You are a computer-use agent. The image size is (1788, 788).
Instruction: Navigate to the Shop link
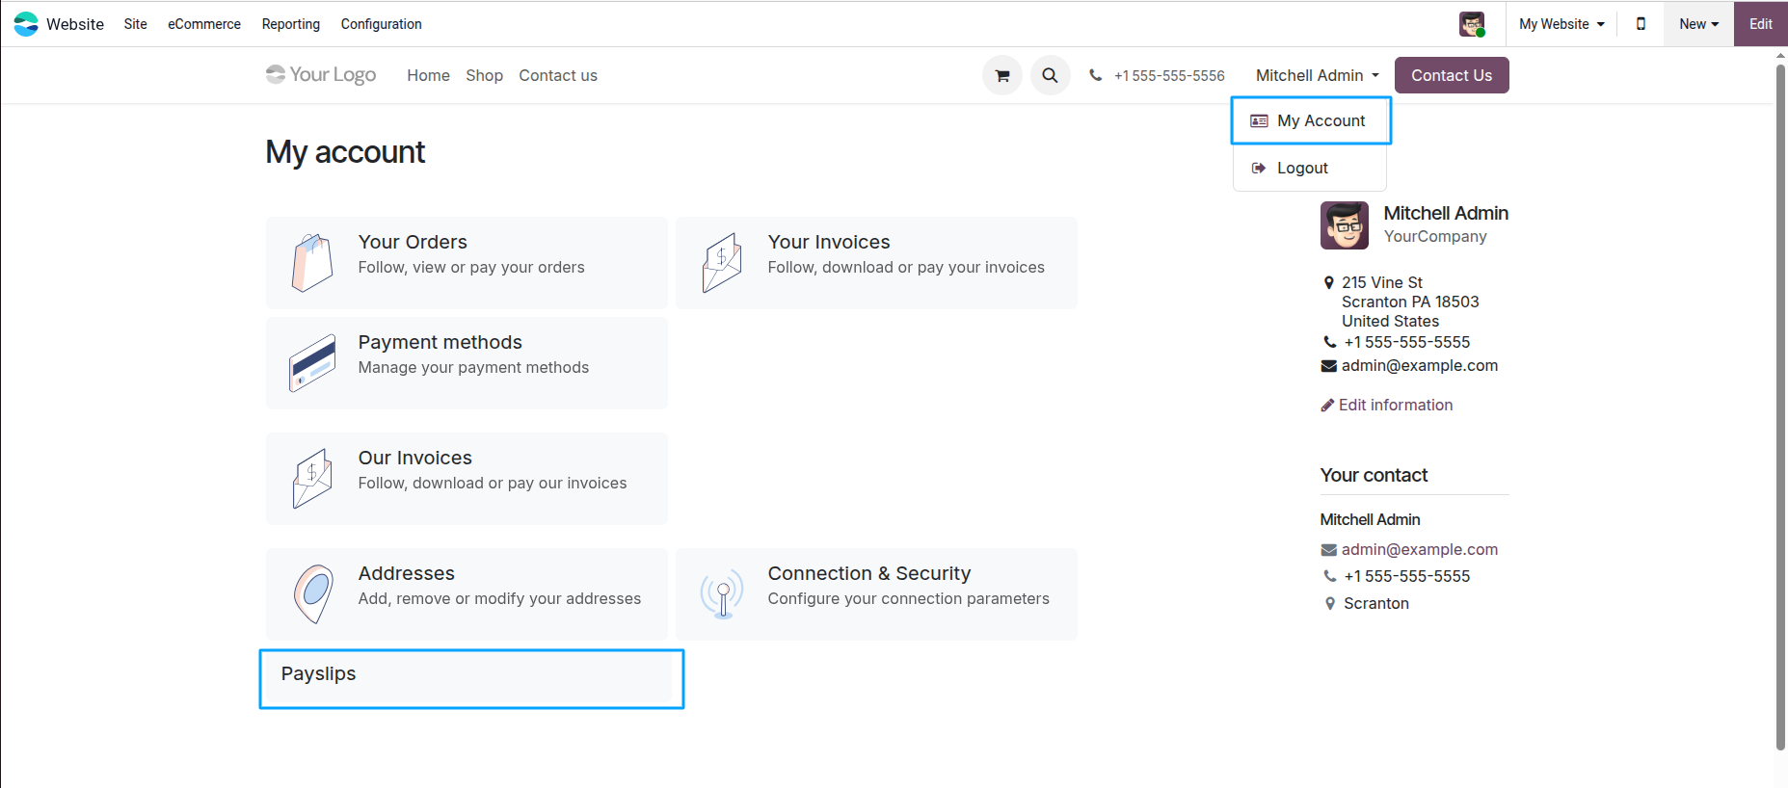[484, 75]
